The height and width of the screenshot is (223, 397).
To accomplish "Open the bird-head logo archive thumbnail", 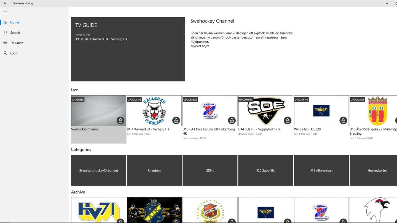I will pos(373,210).
